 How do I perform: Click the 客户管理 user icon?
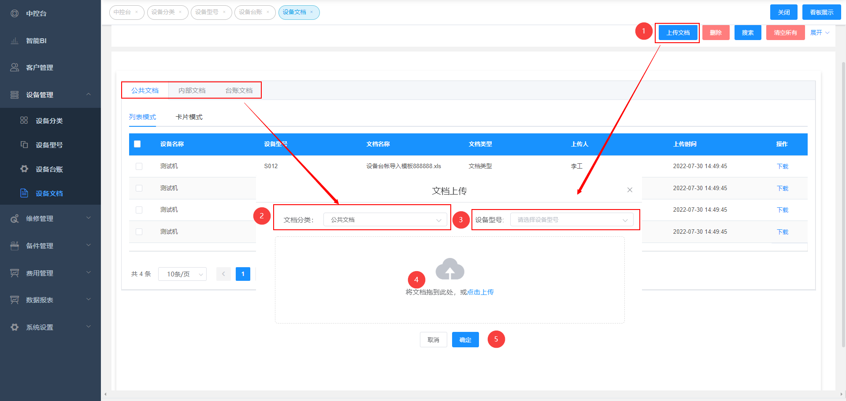pyautogui.click(x=15, y=67)
